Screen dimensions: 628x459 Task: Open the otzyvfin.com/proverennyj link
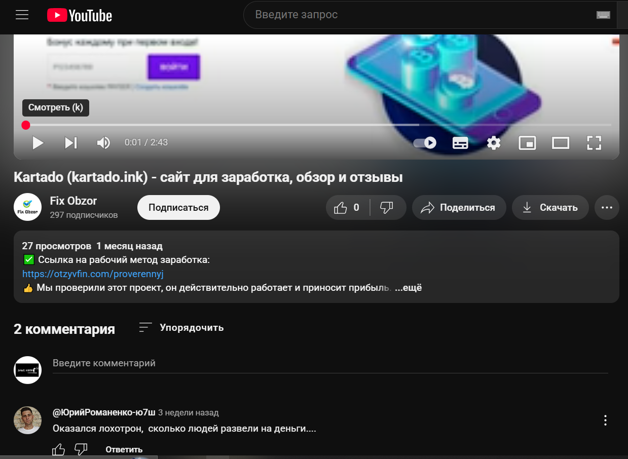coord(93,274)
